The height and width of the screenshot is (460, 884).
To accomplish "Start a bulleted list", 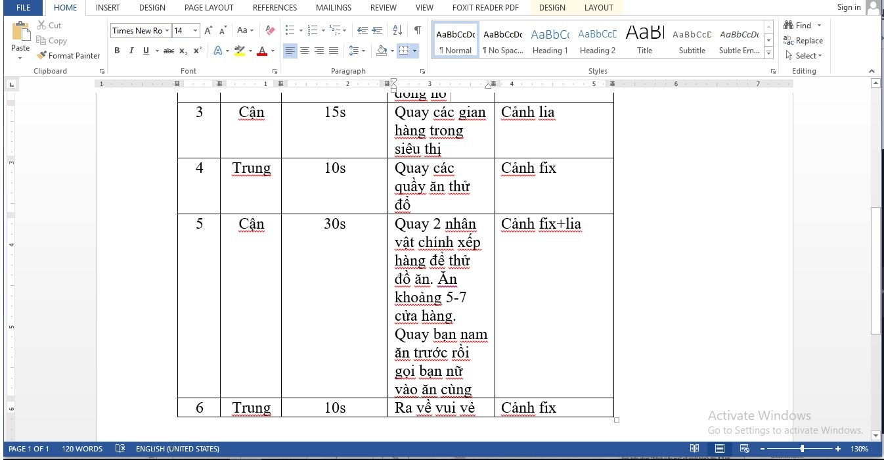I will (290, 30).
